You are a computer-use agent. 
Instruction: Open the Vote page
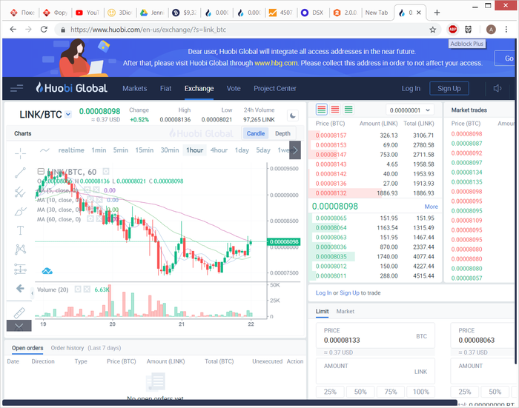coord(234,88)
